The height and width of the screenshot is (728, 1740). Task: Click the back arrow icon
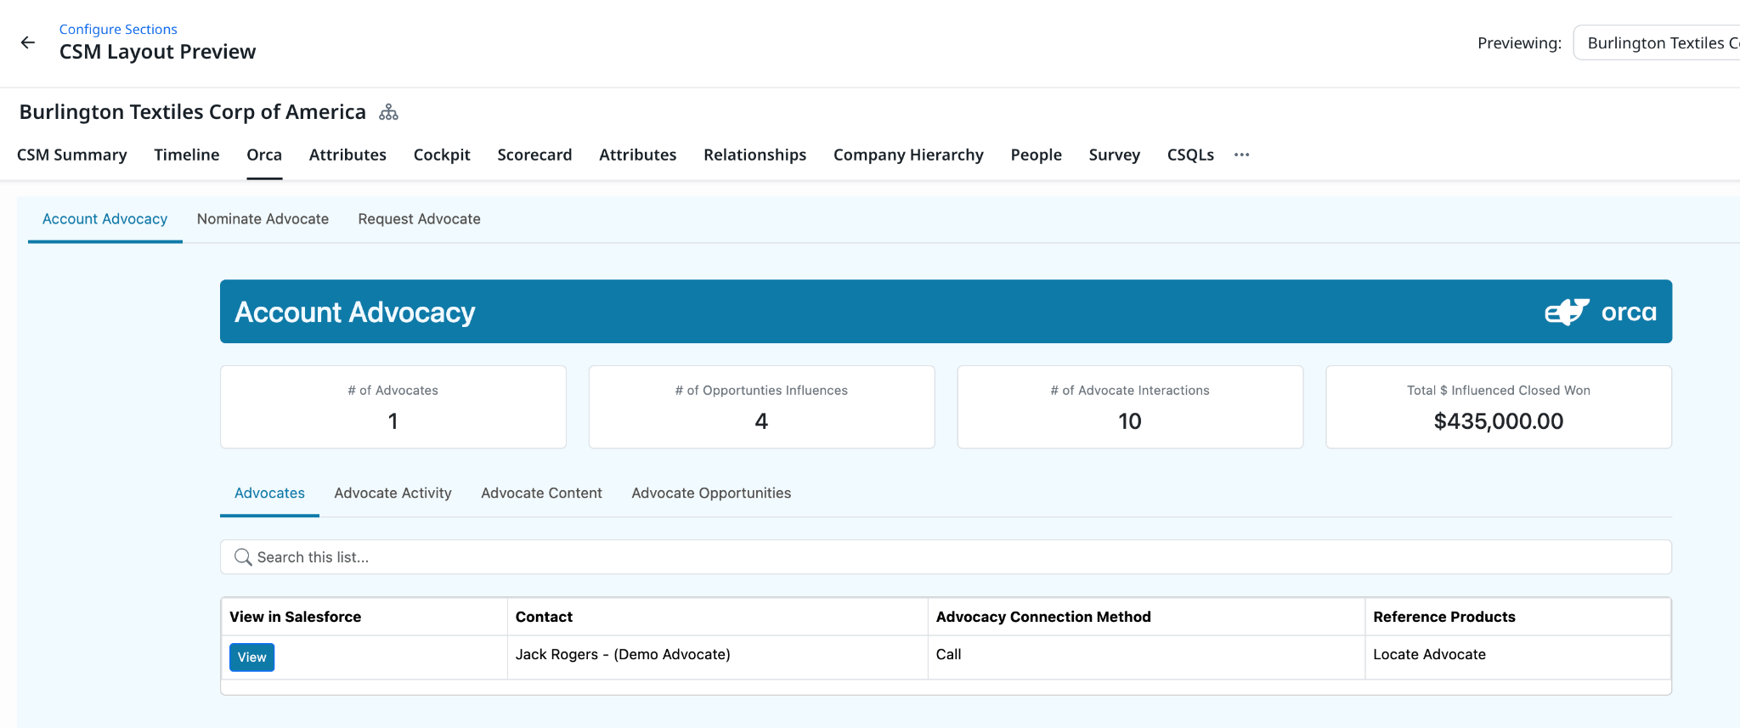pos(28,42)
